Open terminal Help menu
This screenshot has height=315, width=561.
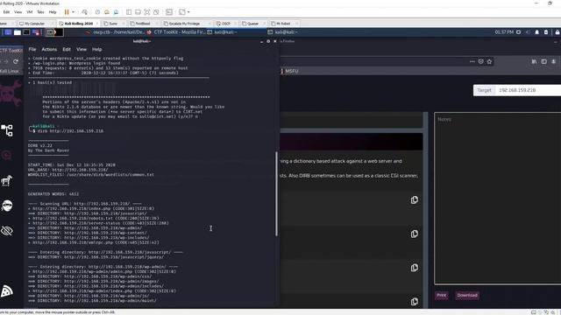97,49
